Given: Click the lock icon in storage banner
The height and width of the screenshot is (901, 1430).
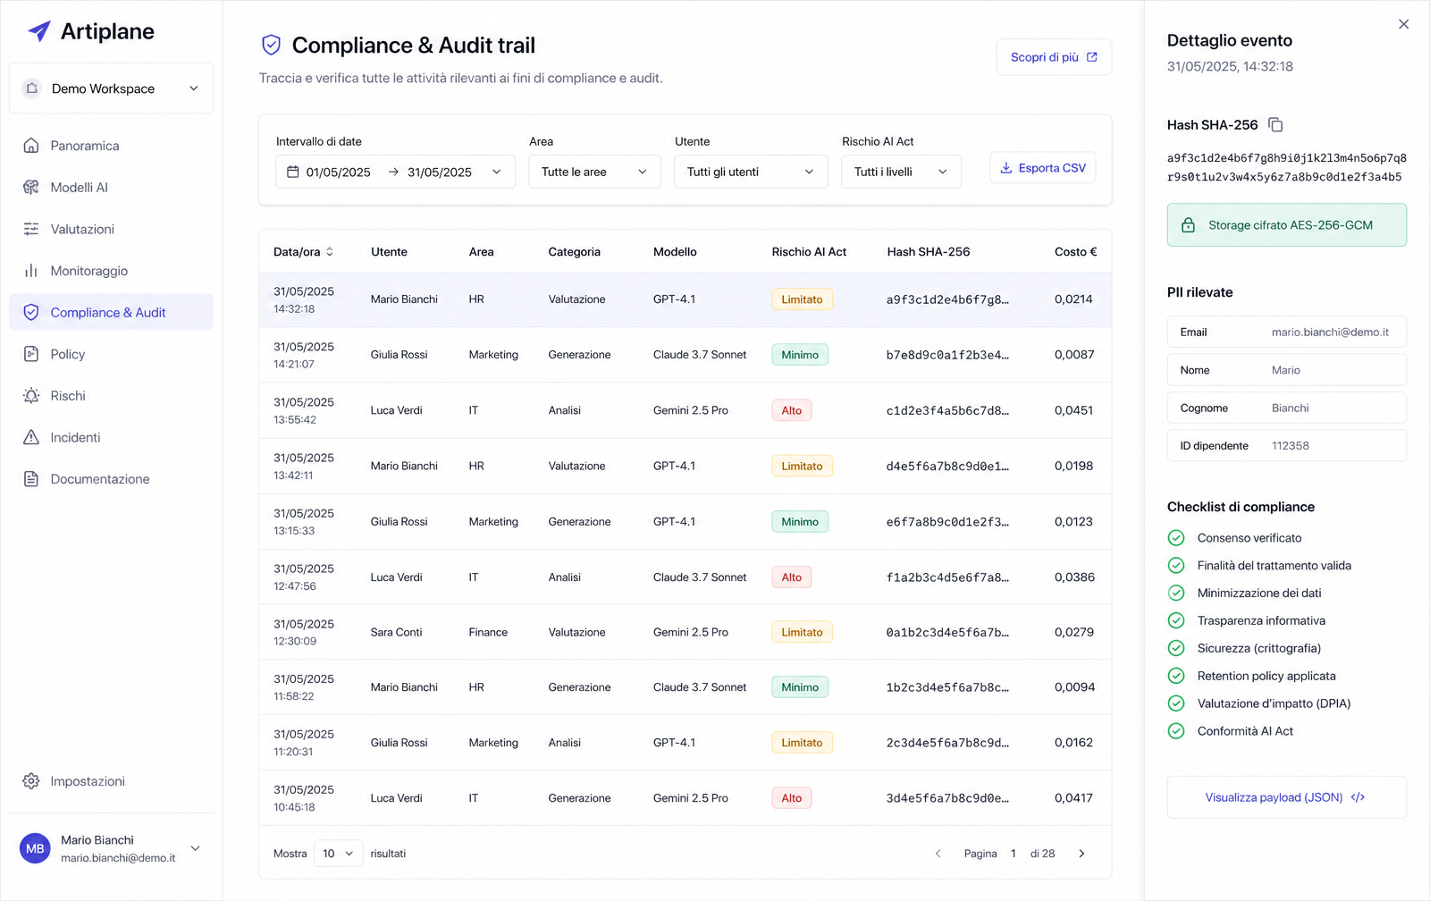Looking at the screenshot, I should [x=1188, y=225].
